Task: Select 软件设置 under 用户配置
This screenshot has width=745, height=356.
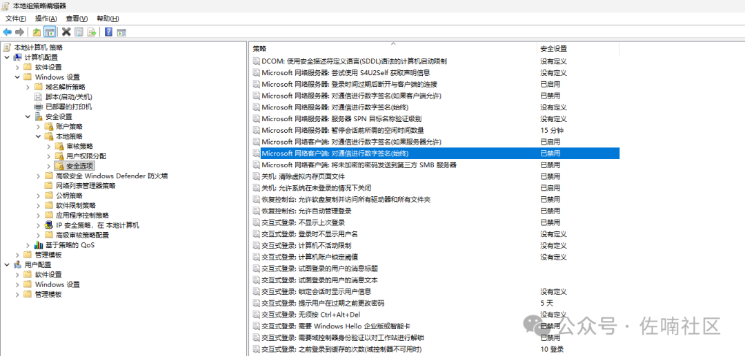Action: [48, 275]
